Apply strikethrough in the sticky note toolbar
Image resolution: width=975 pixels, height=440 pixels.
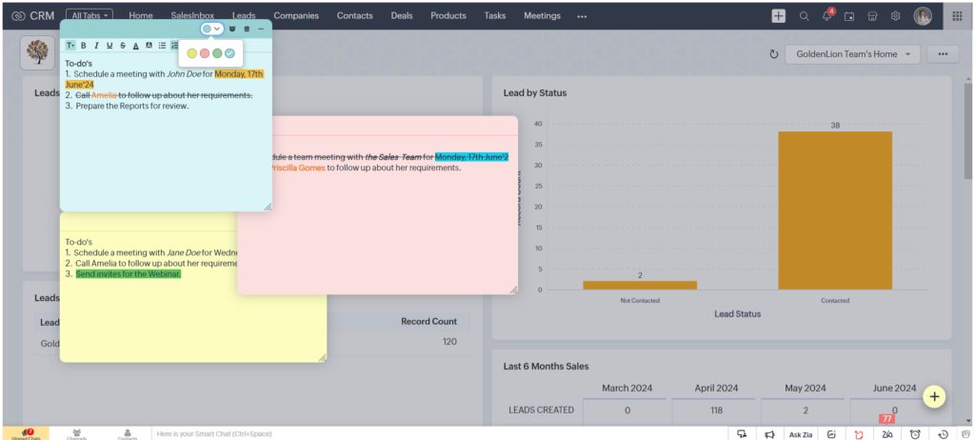pyautogui.click(x=123, y=46)
